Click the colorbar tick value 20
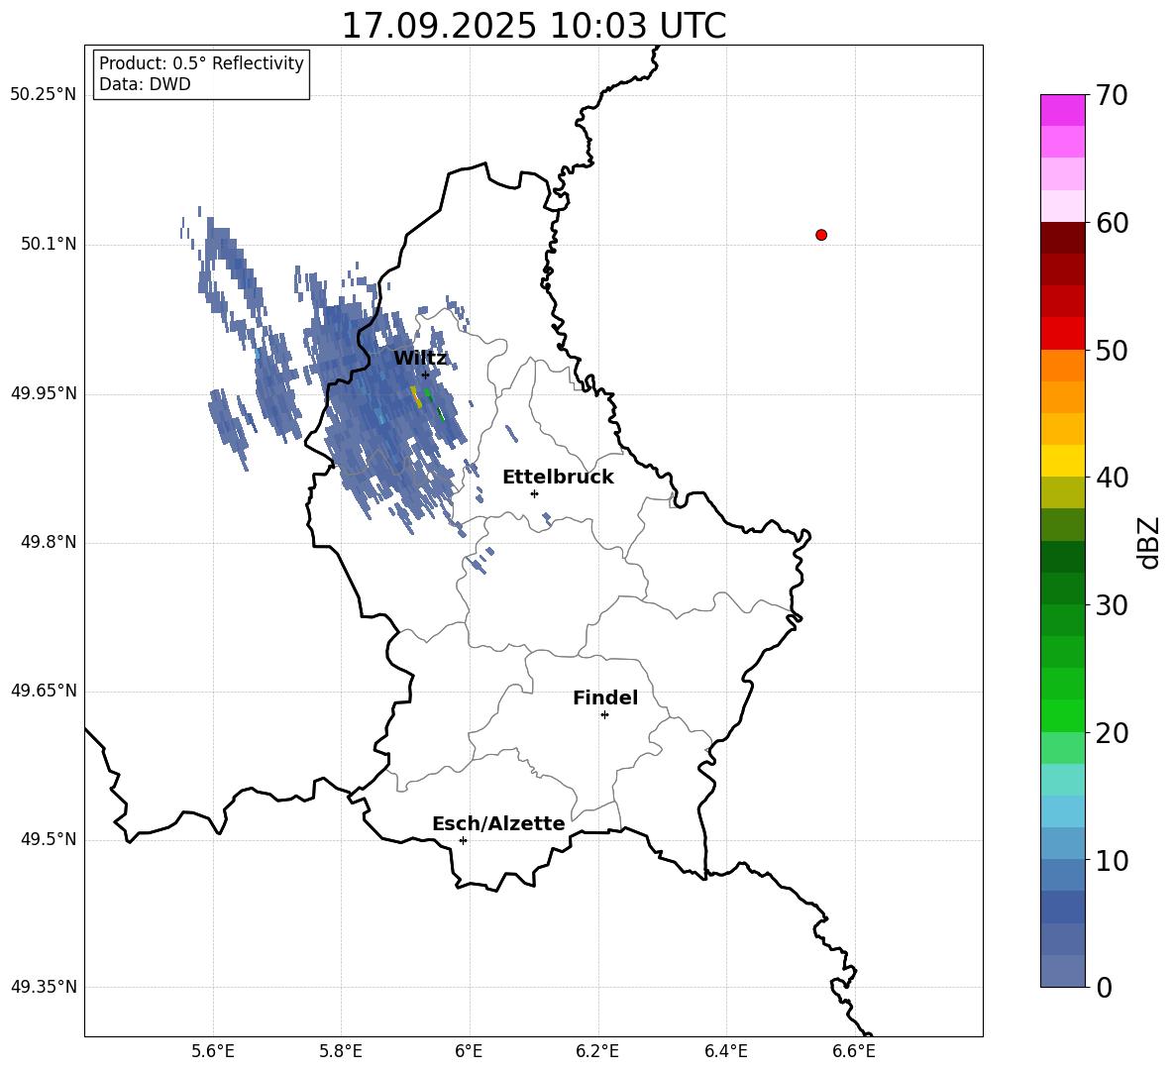1173x1071 pixels. point(1112,733)
